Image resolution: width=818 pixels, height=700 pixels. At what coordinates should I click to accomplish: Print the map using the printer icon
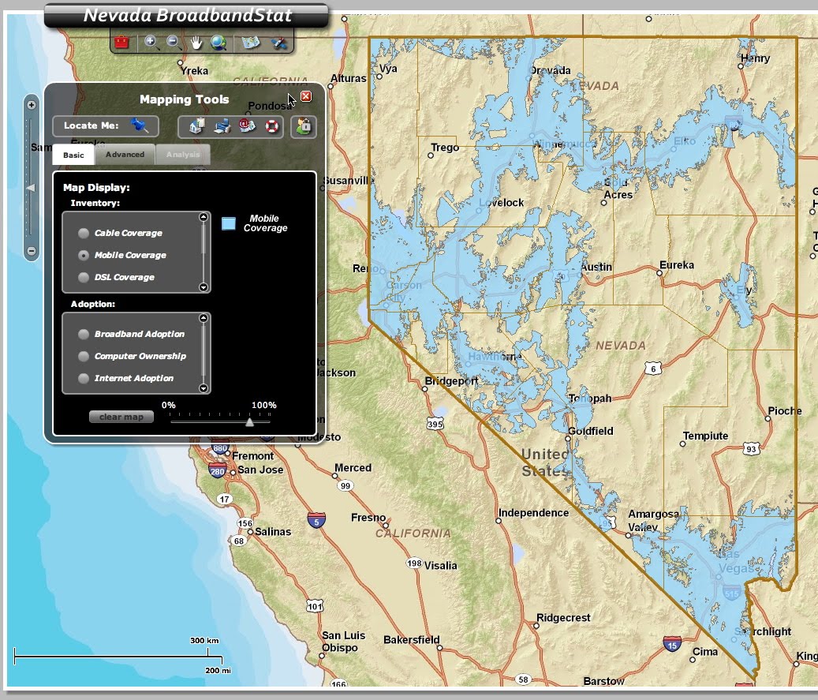(x=222, y=125)
